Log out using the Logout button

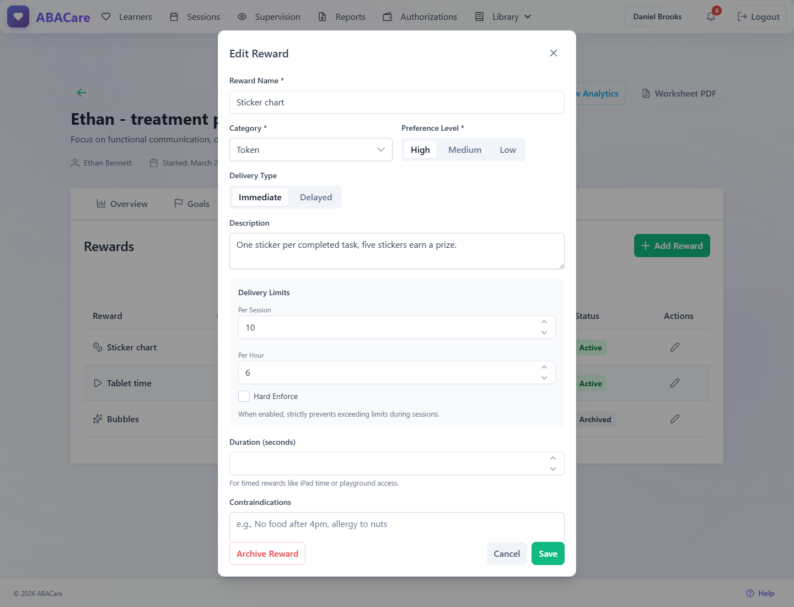(759, 17)
